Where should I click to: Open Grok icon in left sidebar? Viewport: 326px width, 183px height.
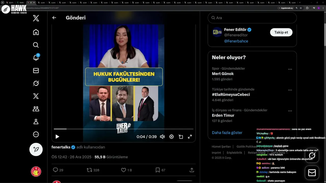pos(36,83)
